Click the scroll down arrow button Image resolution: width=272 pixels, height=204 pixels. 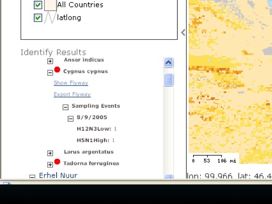169,177
